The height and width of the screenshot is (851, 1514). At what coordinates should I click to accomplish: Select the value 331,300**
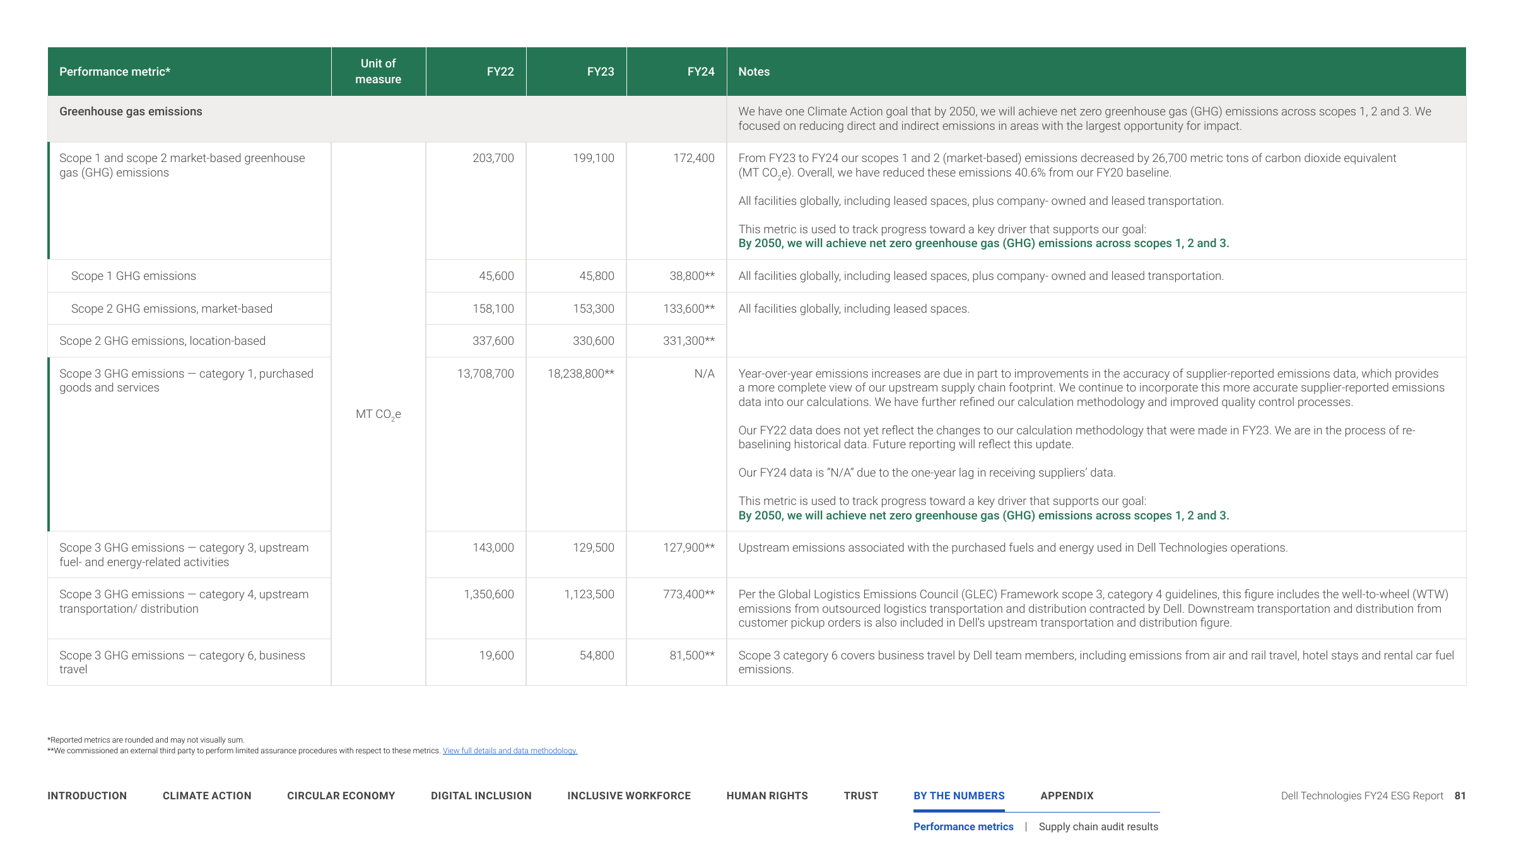(x=689, y=341)
